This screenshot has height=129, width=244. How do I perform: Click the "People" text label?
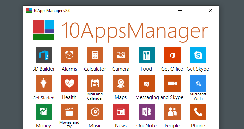(x=172, y=126)
